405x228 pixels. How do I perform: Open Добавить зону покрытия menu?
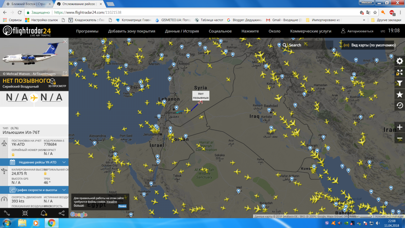click(132, 31)
